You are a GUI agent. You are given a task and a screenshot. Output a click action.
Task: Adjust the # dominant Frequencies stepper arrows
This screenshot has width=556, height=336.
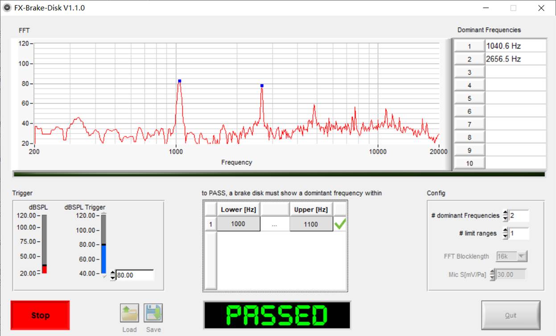(x=505, y=216)
